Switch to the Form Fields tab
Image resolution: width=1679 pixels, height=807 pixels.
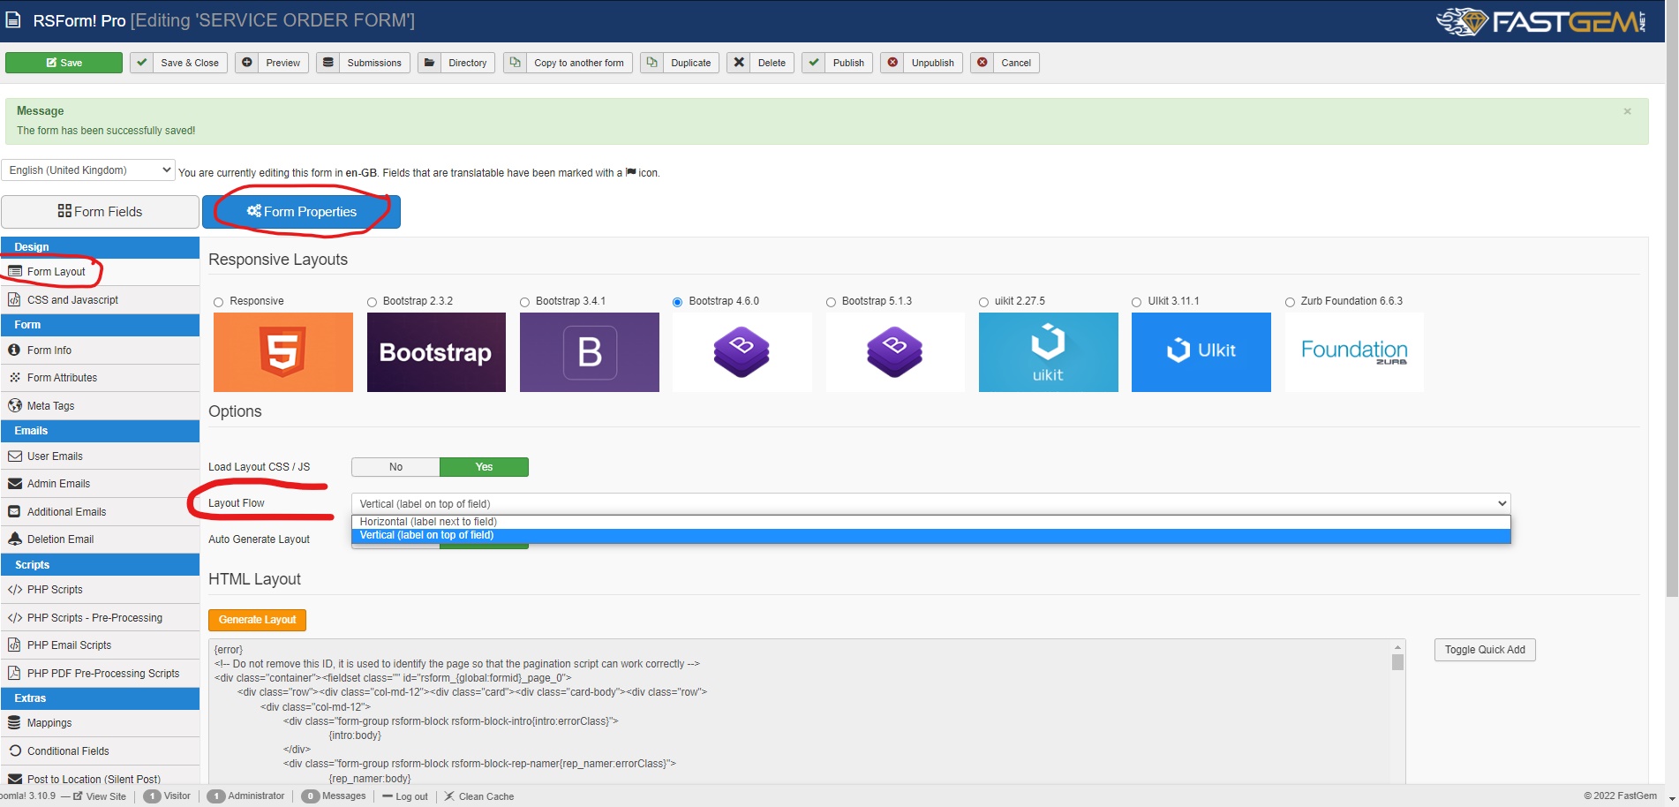pyautogui.click(x=100, y=212)
